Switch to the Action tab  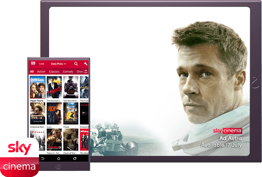[41, 71]
